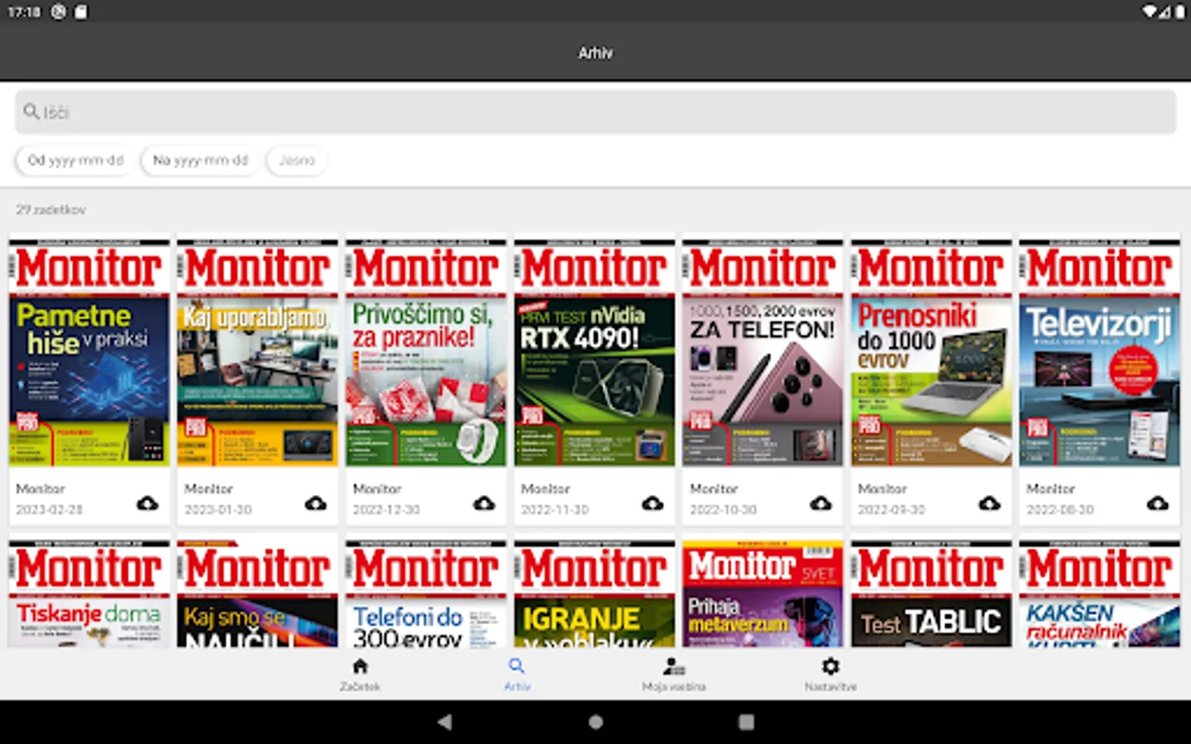
Task: Download the Monitor 2023-02-28 issue via cloud icon
Action: click(147, 503)
